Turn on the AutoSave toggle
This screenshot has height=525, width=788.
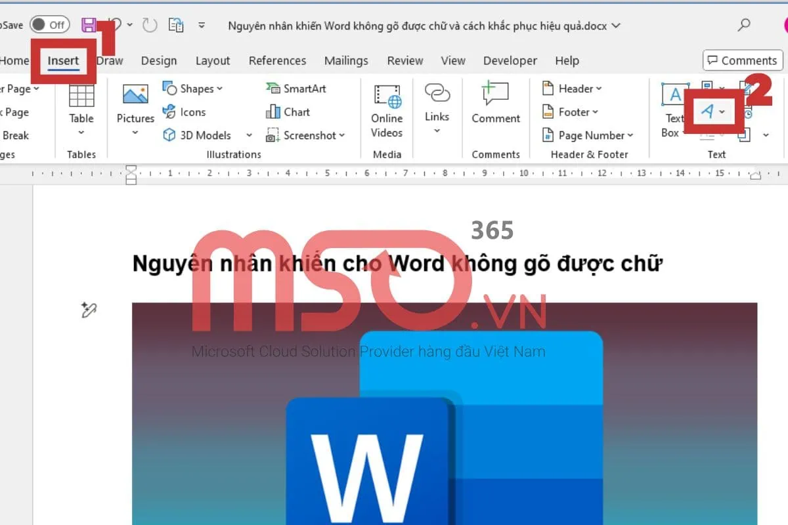50,24
